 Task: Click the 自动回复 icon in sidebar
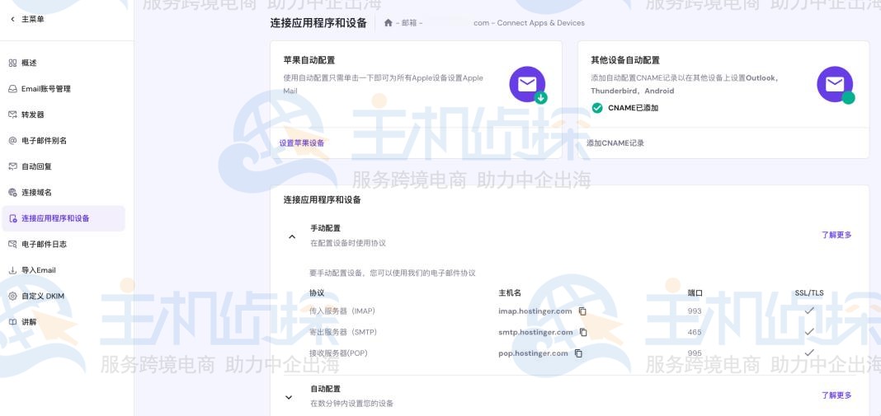tap(12, 166)
